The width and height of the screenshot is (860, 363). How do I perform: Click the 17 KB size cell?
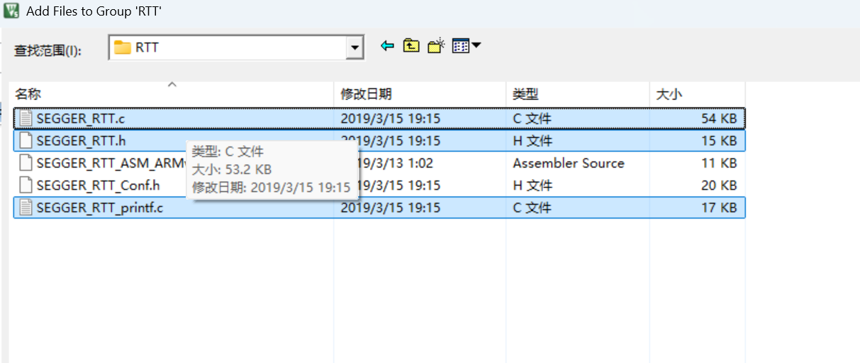(719, 208)
